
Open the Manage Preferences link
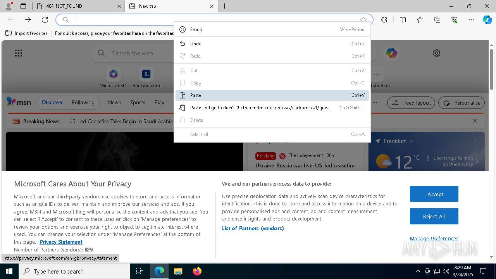pos(434,238)
